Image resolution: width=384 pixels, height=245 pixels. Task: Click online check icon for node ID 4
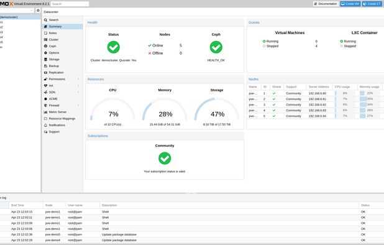tap(274, 111)
